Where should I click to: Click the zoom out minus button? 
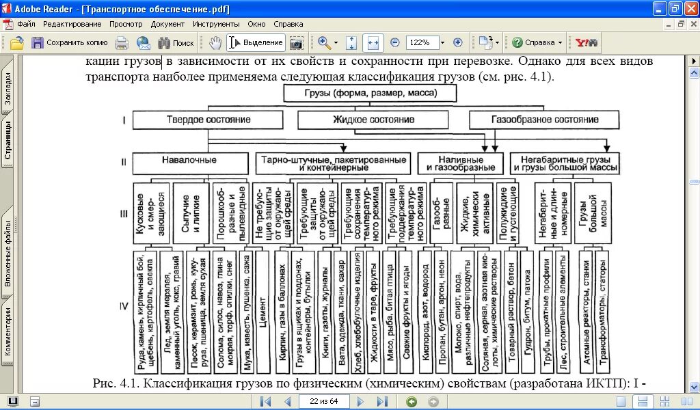coord(394,43)
